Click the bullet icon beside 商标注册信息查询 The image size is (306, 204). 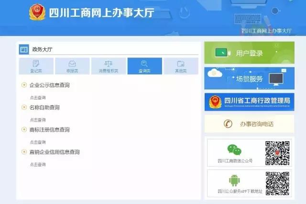point(24,130)
